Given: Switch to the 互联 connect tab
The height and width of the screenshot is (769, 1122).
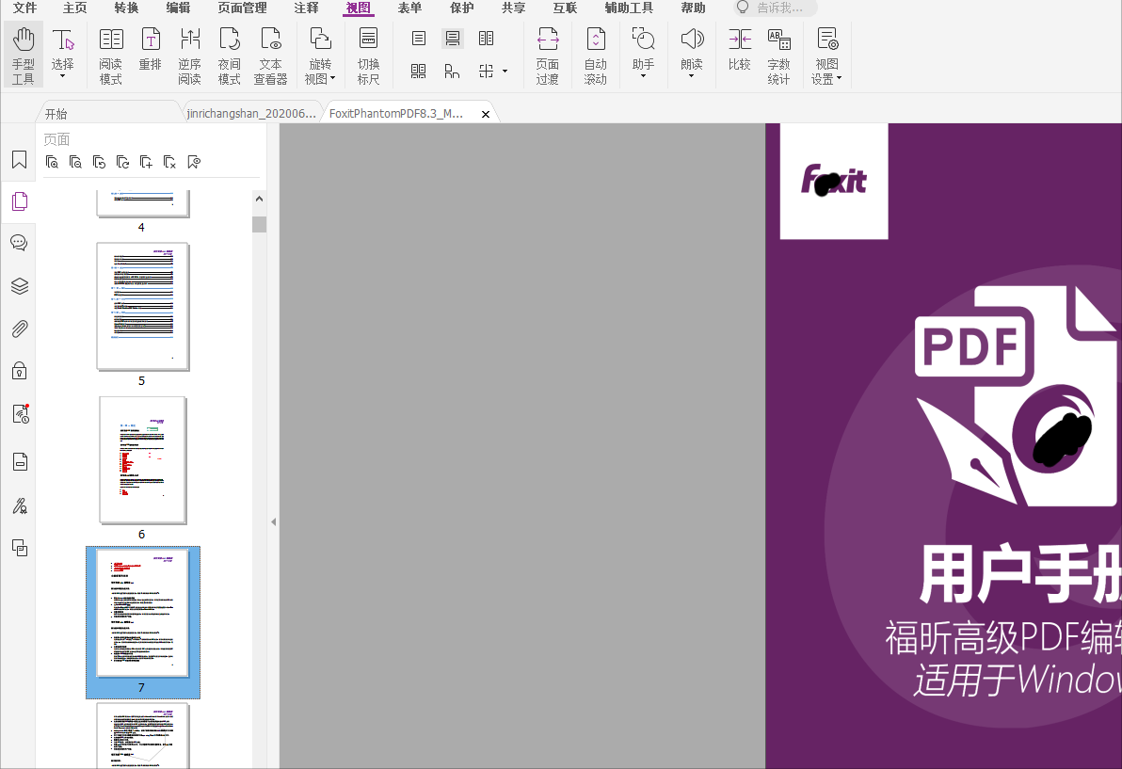Looking at the screenshot, I should tap(565, 8).
